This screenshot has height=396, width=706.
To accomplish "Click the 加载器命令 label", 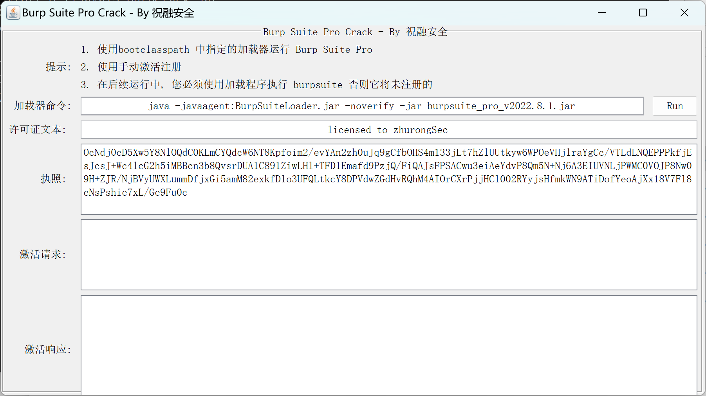I will [43, 106].
